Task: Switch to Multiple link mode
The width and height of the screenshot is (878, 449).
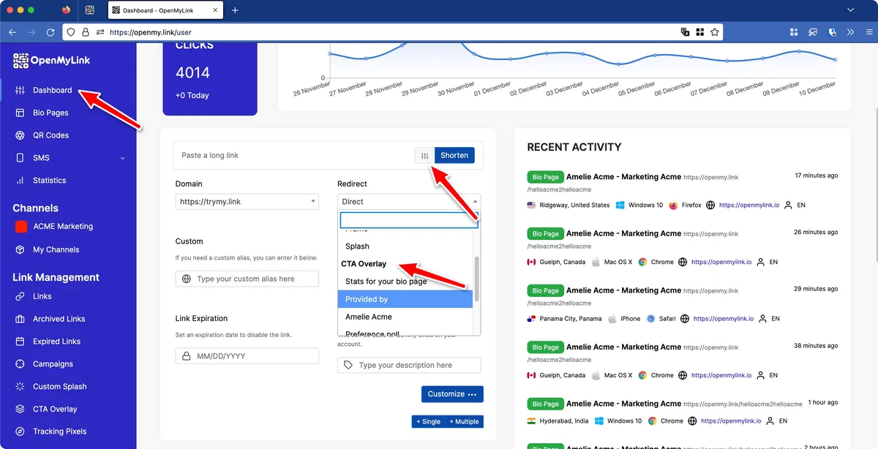Action: click(465, 422)
